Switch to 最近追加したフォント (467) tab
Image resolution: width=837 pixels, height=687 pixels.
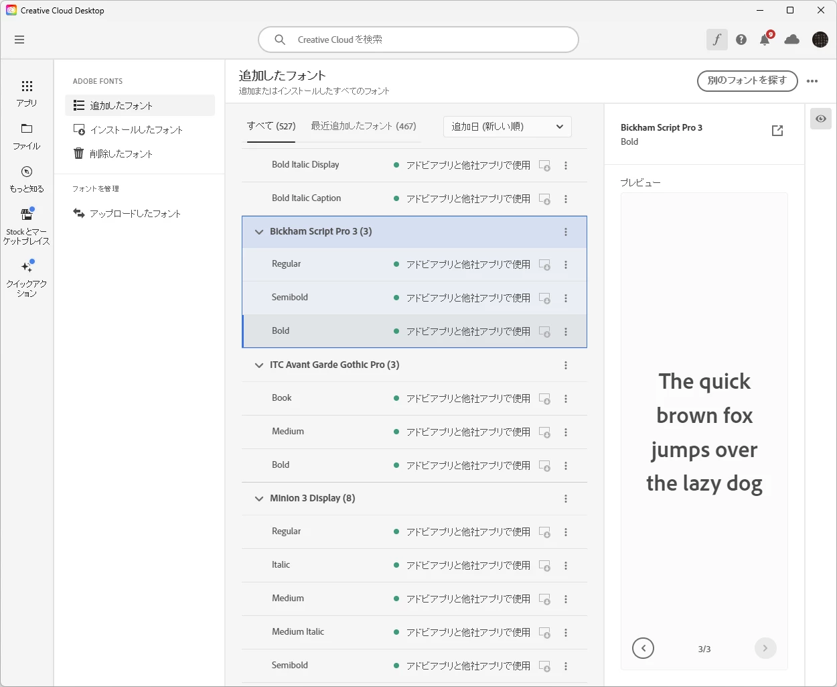(x=364, y=126)
